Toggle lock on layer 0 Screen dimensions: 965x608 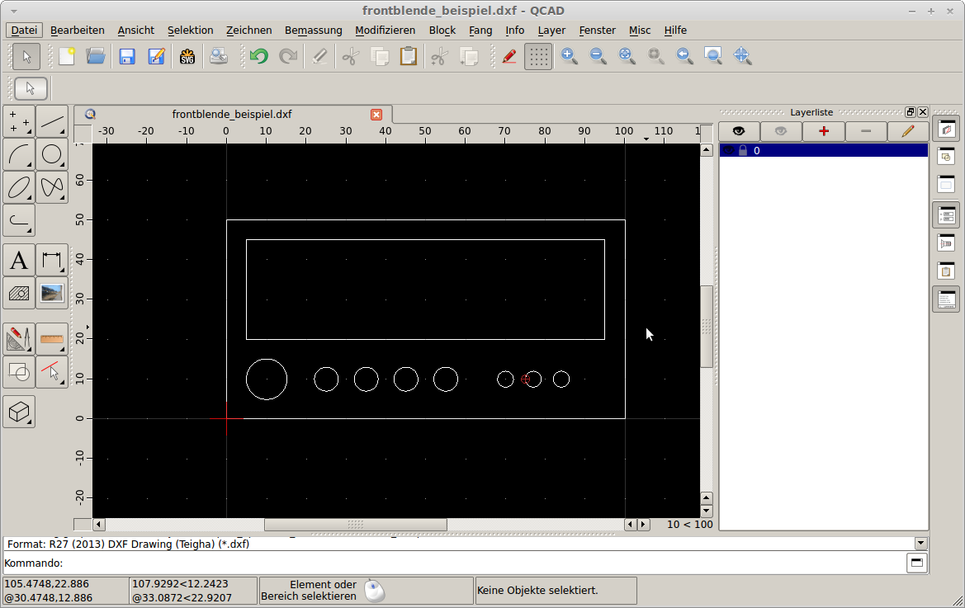tap(743, 151)
